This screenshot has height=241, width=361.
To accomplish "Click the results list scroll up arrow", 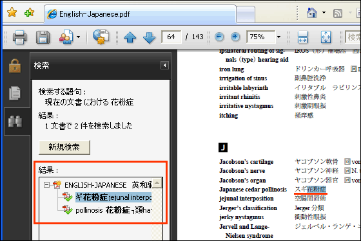I will click(x=157, y=183).
